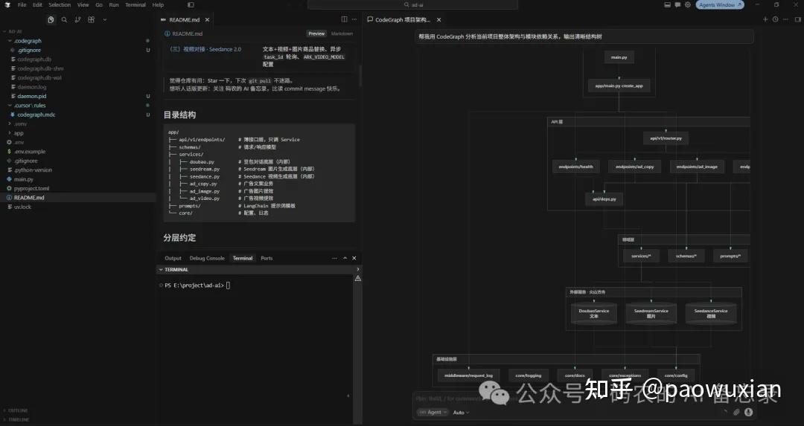Start voice input with microphone icon

(748, 412)
